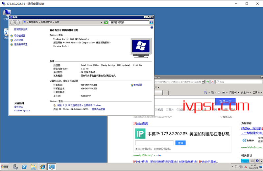Click the blue 查询 button
Image resolution: width=263 pixels, height=171 pixels.
click(180, 143)
